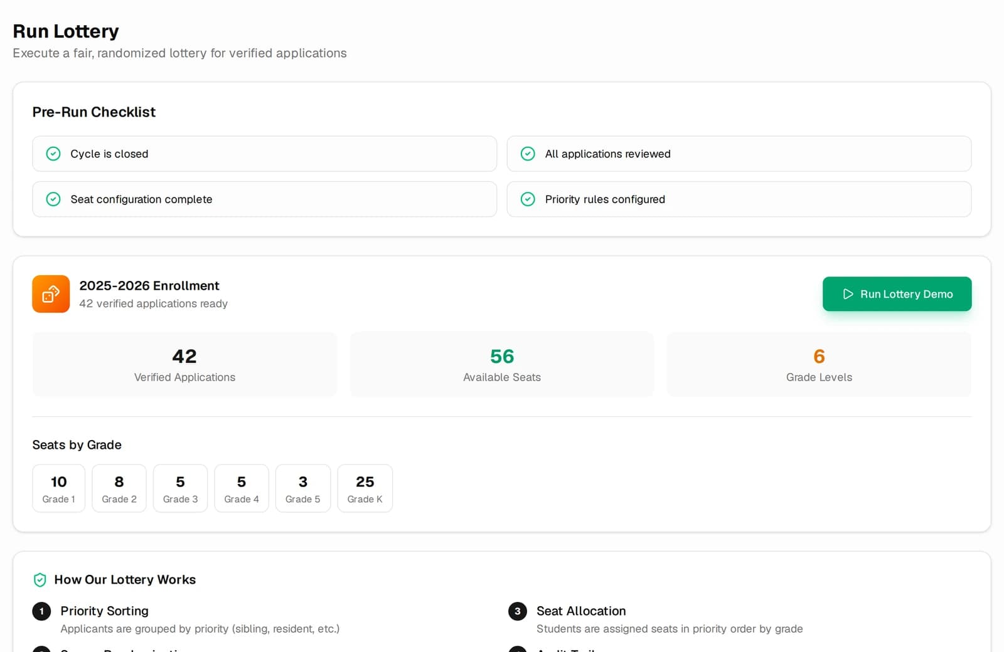The height and width of the screenshot is (652, 1004).
Task: Run the Lottery Demo
Action: pyautogui.click(x=897, y=294)
